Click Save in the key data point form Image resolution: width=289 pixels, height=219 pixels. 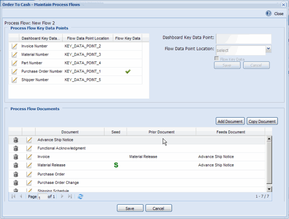[227, 65]
